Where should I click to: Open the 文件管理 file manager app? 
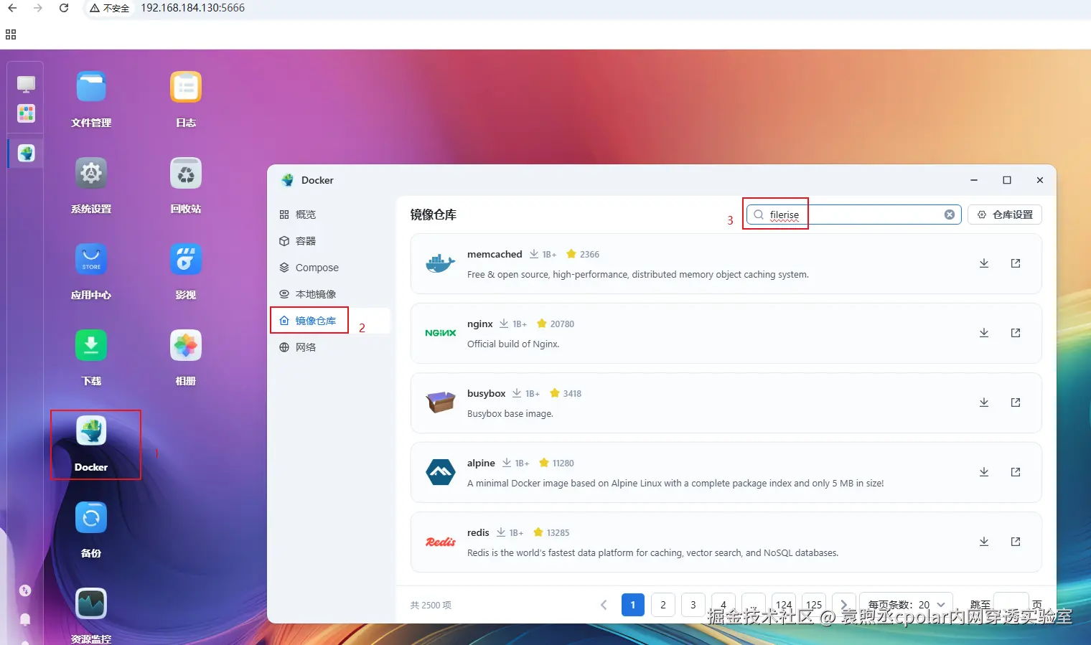point(91,88)
